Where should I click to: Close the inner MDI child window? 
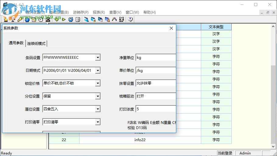point(274,12)
